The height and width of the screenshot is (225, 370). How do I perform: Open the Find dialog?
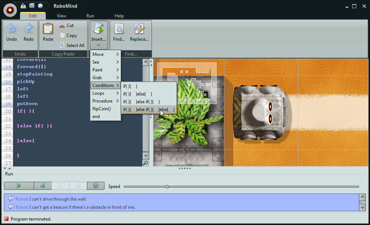[x=119, y=33]
